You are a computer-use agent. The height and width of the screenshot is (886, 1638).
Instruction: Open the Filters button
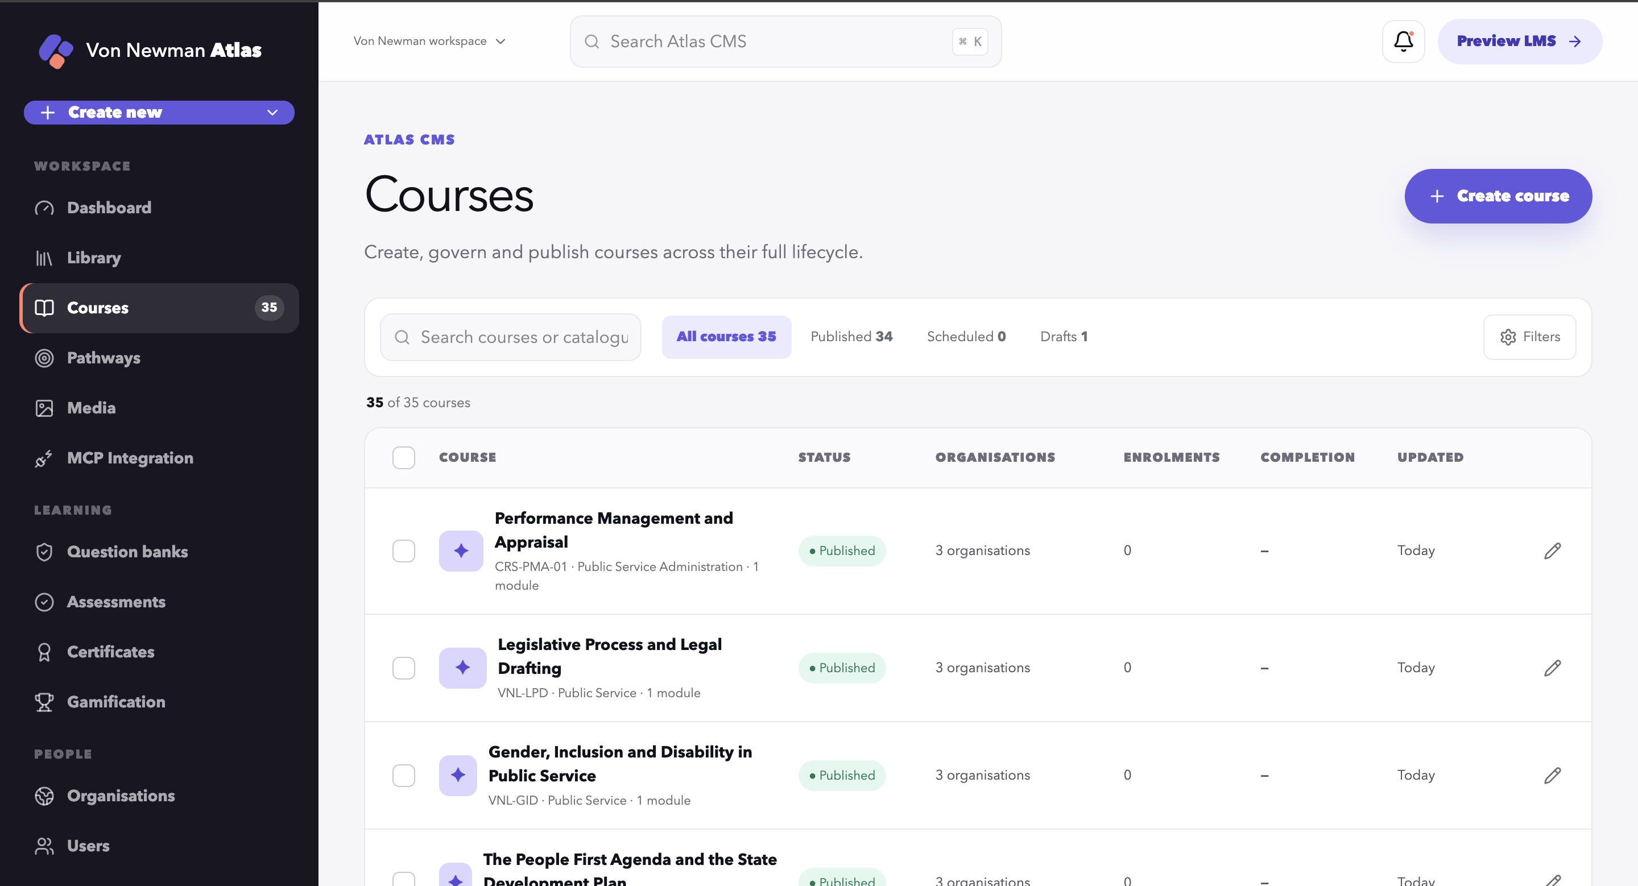tap(1529, 337)
